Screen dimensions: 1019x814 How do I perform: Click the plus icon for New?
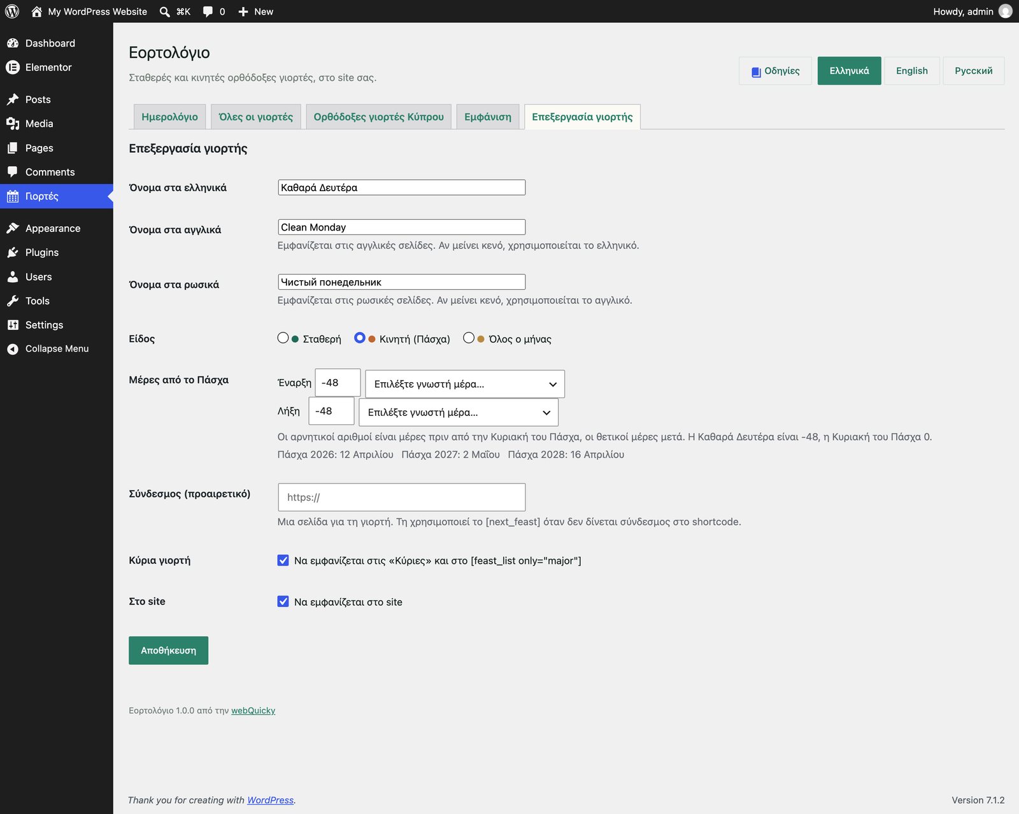pyautogui.click(x=243, y=11)
